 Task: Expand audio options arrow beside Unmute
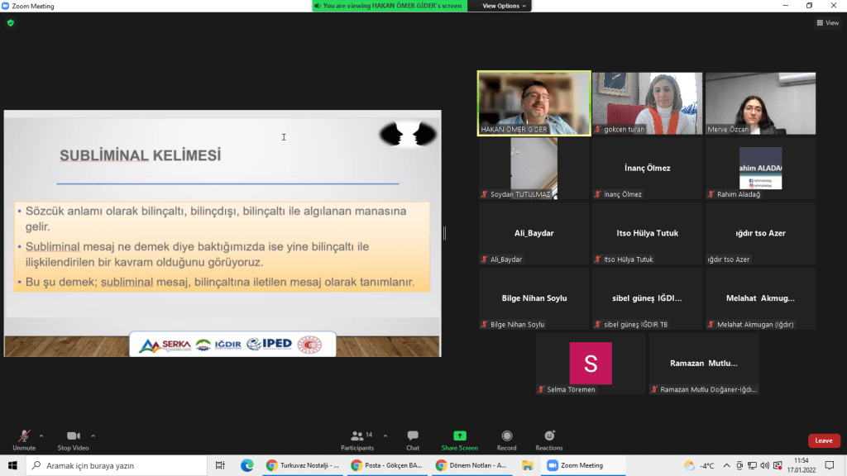[41, 436]
